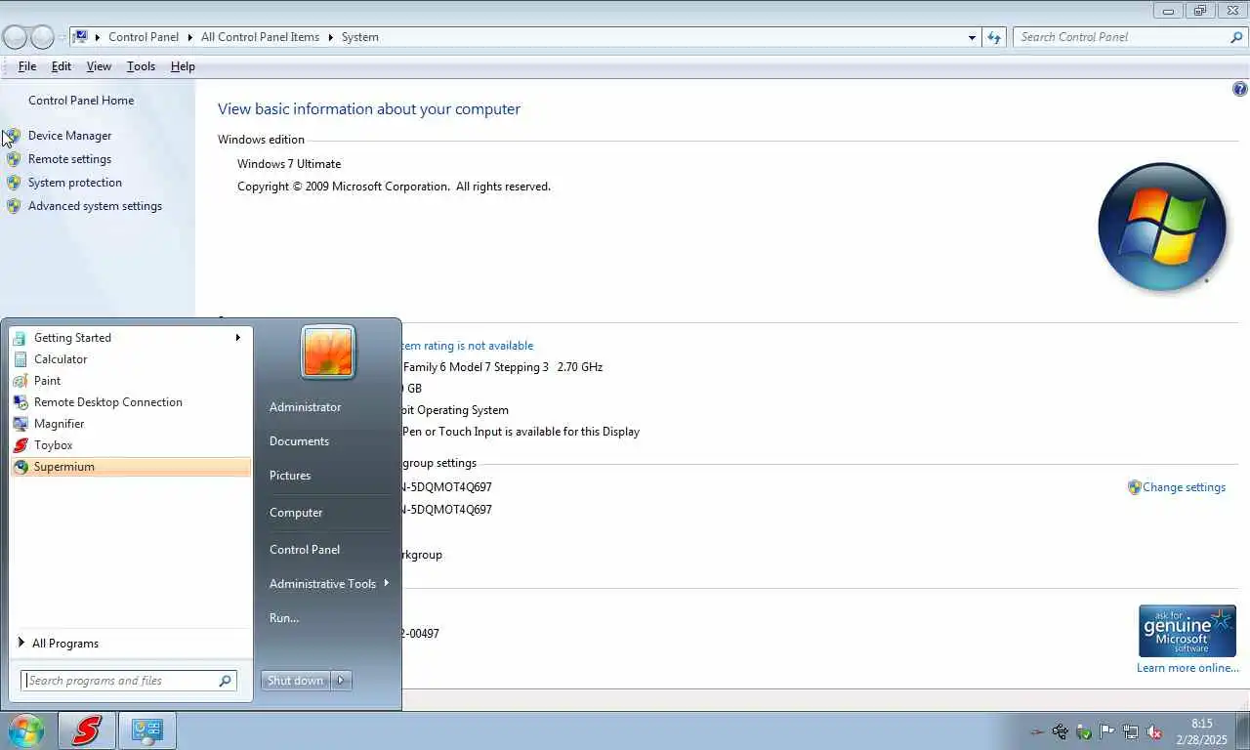Open the Run... dialog entry
The height and width of the screenshot is (750, 1250).
[x=284, y=618]
